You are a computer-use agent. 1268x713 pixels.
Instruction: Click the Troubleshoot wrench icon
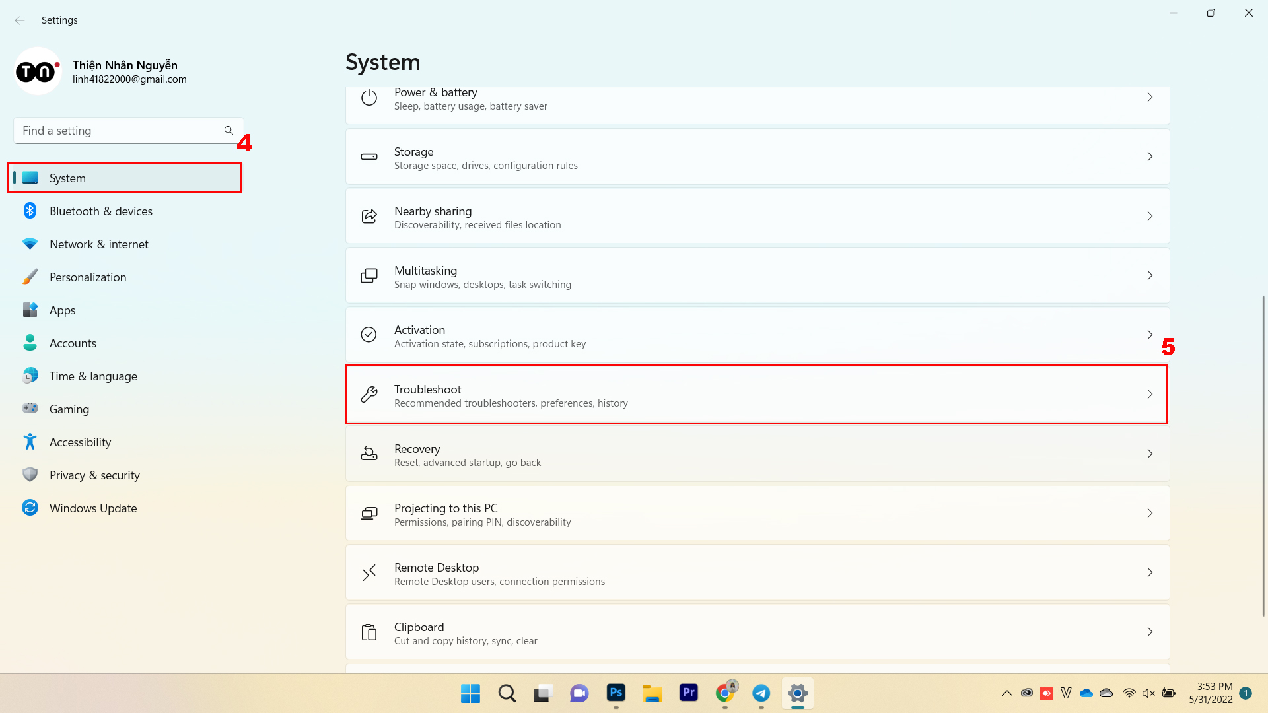tap(369, 394)
